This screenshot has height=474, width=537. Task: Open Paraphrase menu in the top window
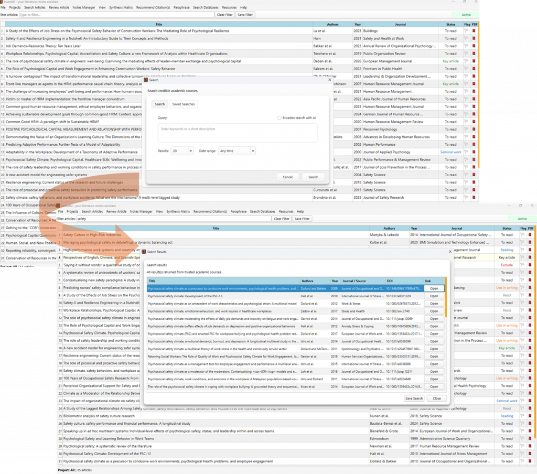[181, 7]
